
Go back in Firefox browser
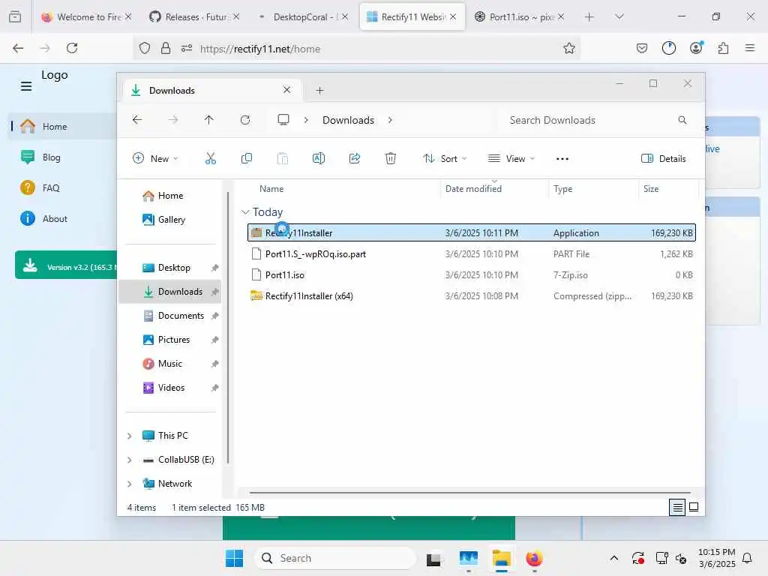point(18,48)
